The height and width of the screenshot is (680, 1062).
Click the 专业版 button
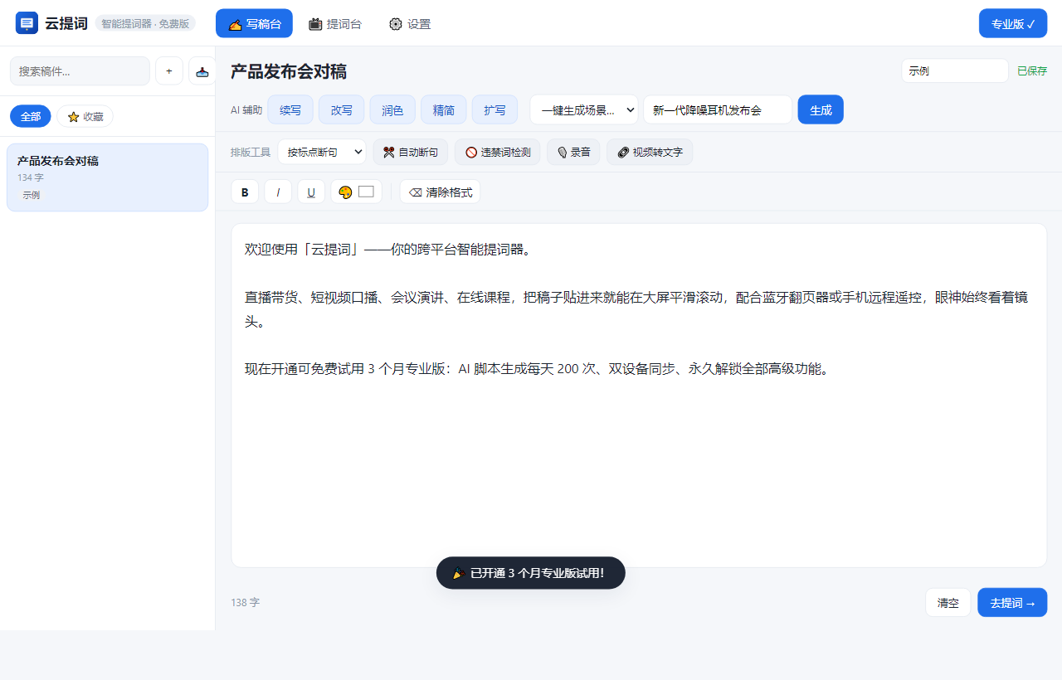1013,23
